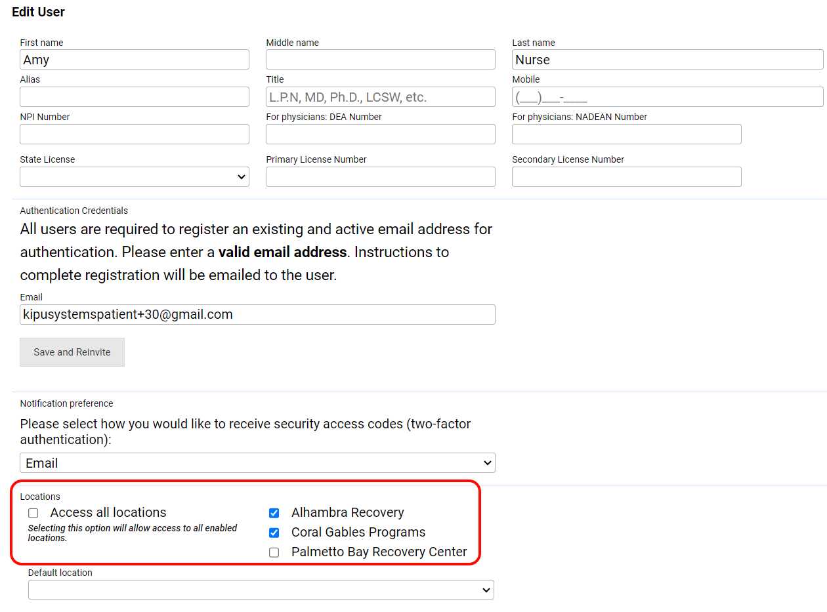Focus the Middle name input field
827x612 pixels.
(380, 60)
